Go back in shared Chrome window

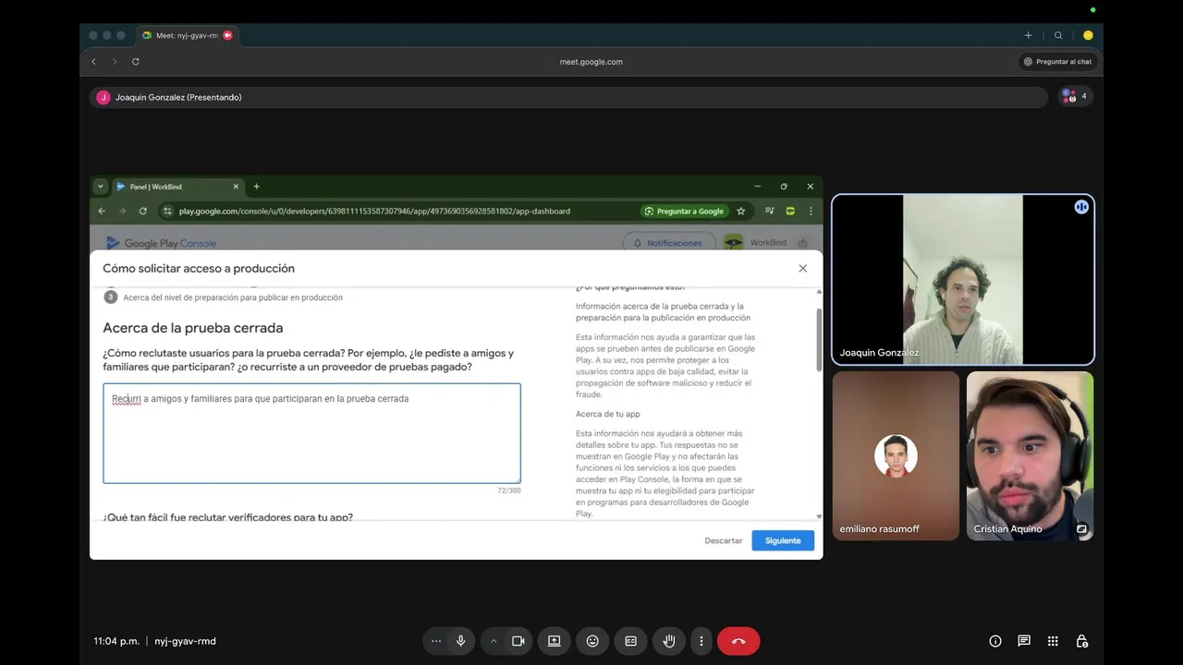point(102,211)
